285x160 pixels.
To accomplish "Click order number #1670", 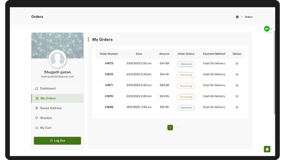I will pos(109,96).
